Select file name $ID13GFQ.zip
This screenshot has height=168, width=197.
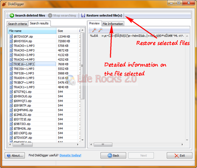point(23,133)
